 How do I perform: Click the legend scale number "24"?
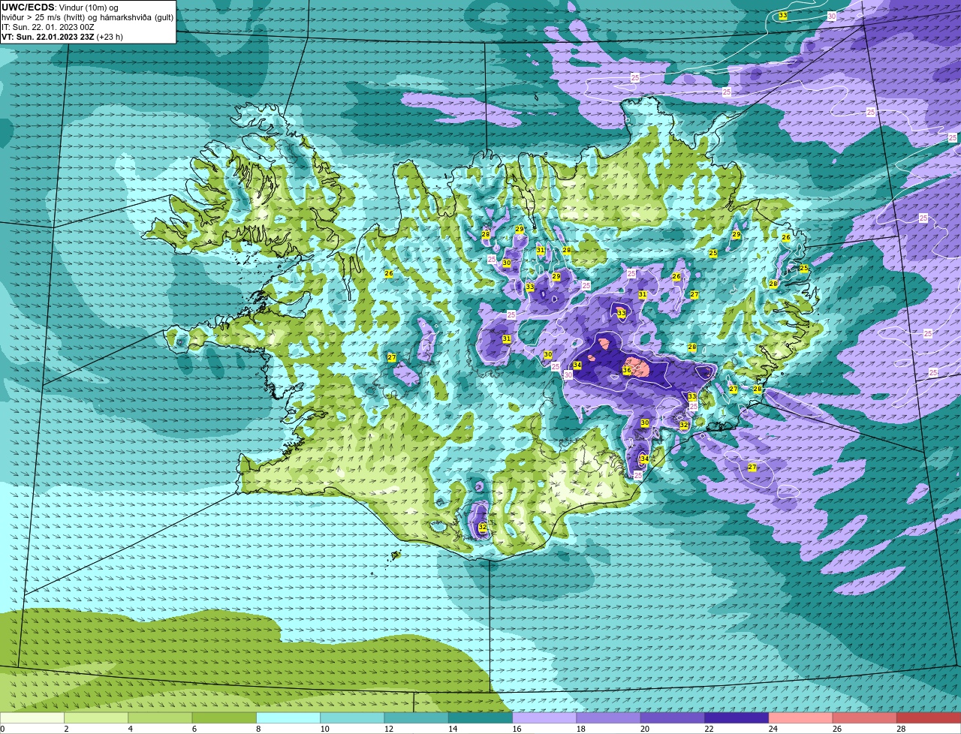[x=773, y=729]
